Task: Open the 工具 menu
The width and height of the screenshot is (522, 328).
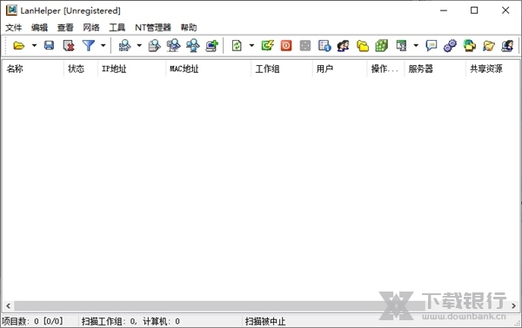Action: tap(117, 28)
